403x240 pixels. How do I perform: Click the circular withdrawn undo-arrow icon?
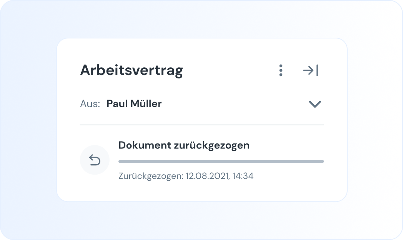(x=95, y=160)
